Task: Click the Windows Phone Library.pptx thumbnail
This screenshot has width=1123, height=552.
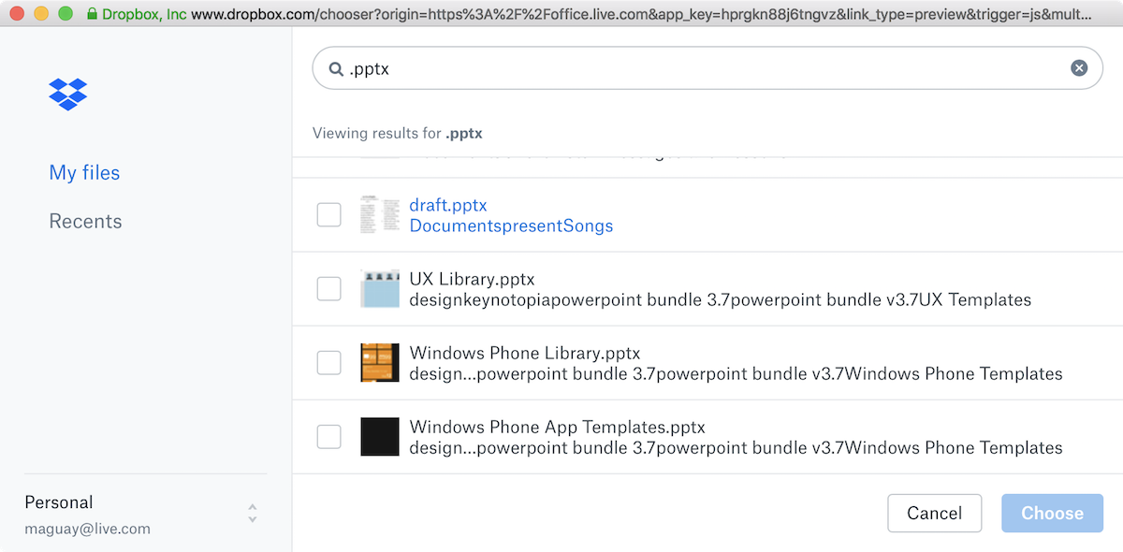Action: click(380, 363)
